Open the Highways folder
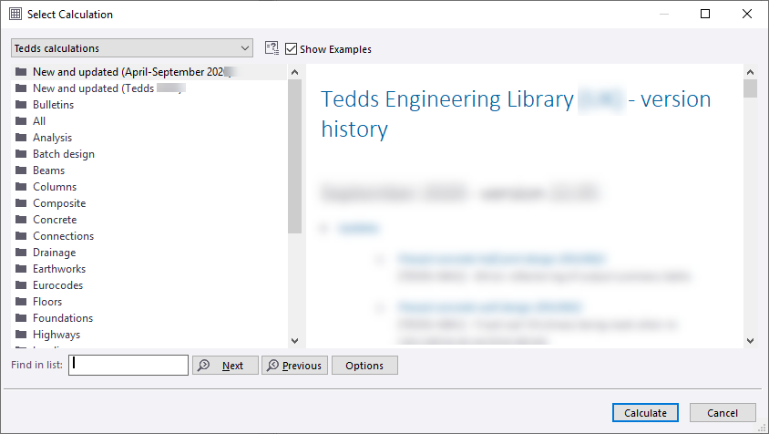Viewport: 769px width, 434px height. coord(56,335)
